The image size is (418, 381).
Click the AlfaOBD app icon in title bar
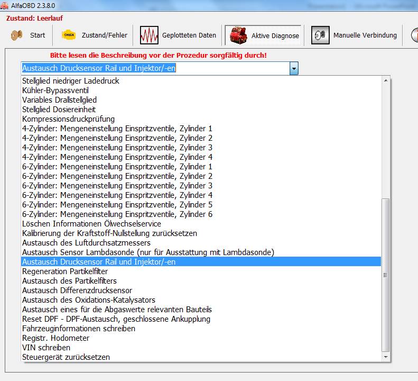click(x=5, y=6)
